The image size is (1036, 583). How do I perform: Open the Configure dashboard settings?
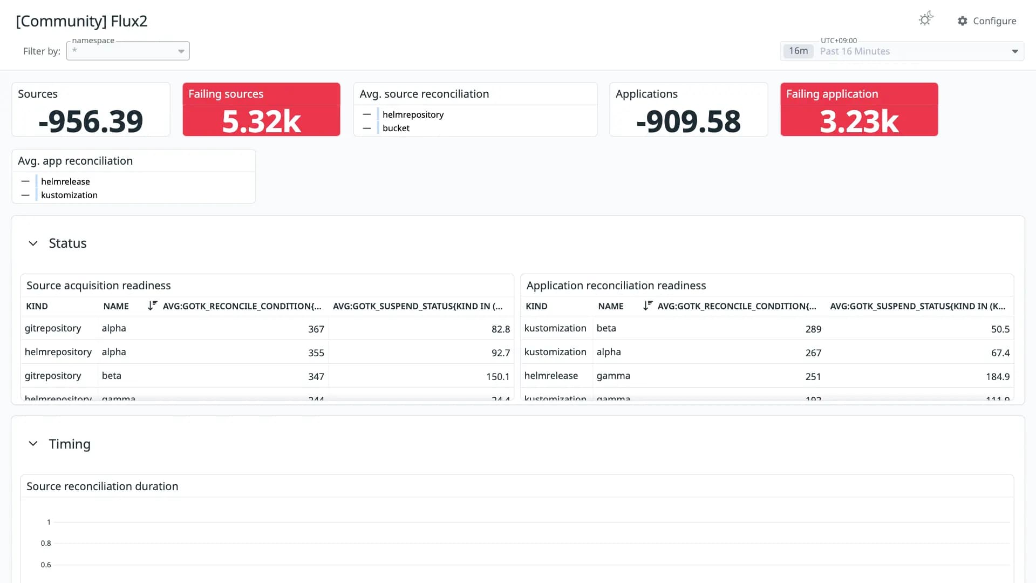(987, 21)
